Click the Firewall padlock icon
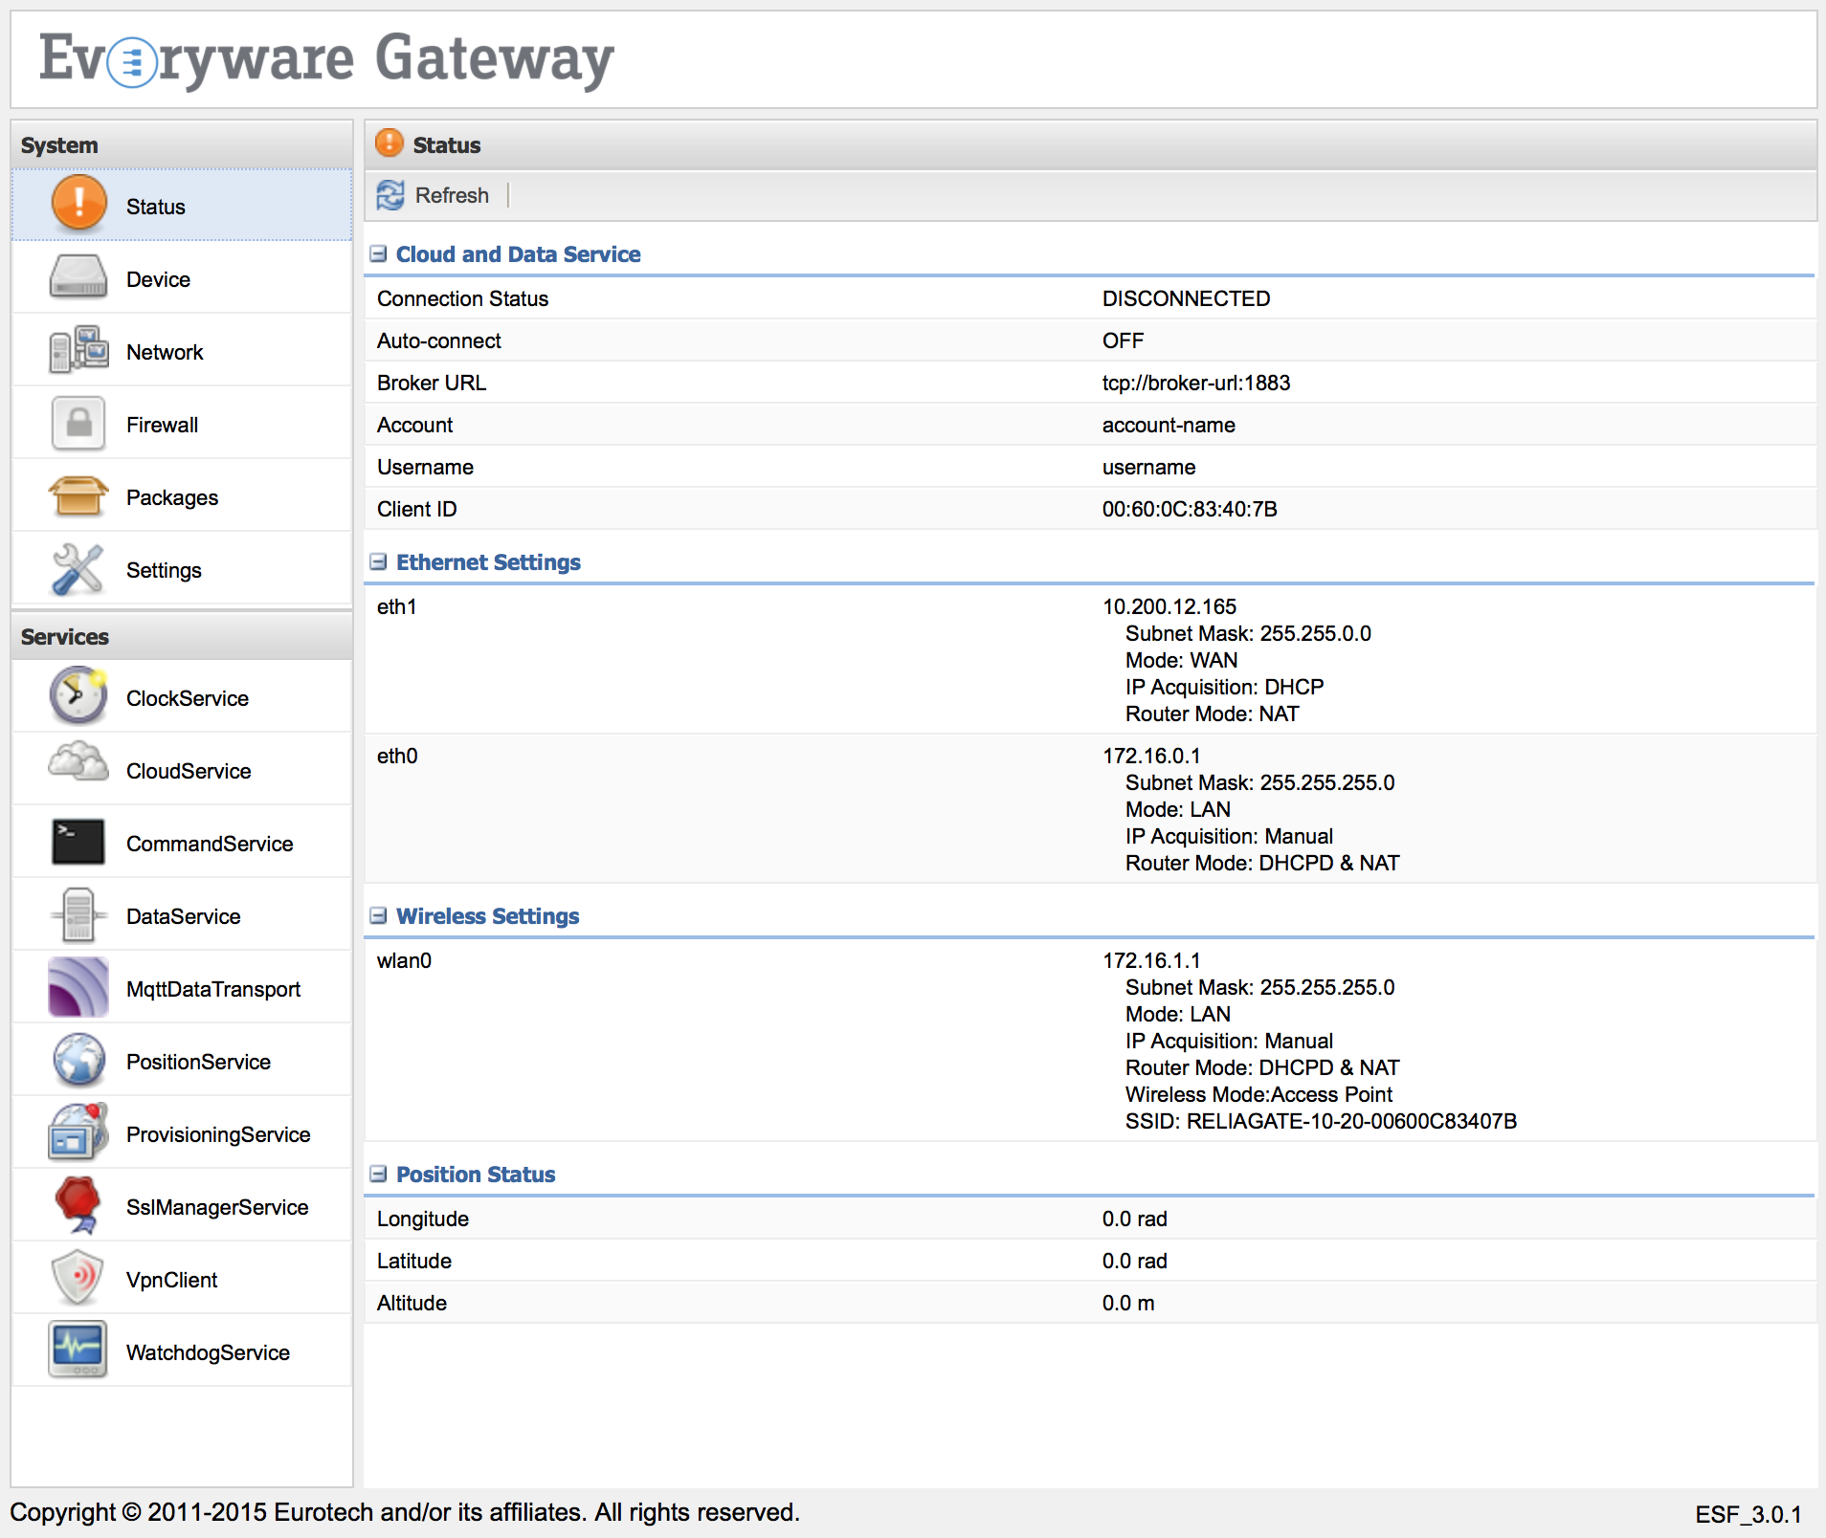Viewport: 1826px width, 1538px height. pos(78,424)
